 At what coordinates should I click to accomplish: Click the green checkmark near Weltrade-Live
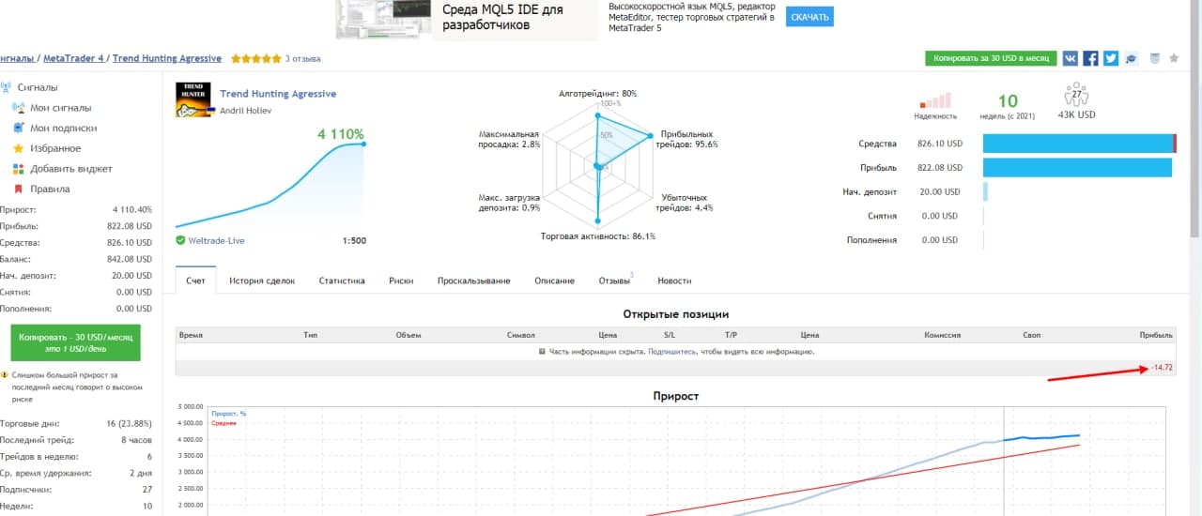(x=180, y=241)
